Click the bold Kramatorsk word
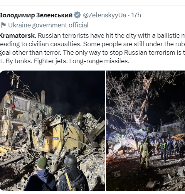Viewport: 185px width, 194px height. coord(18,35)
